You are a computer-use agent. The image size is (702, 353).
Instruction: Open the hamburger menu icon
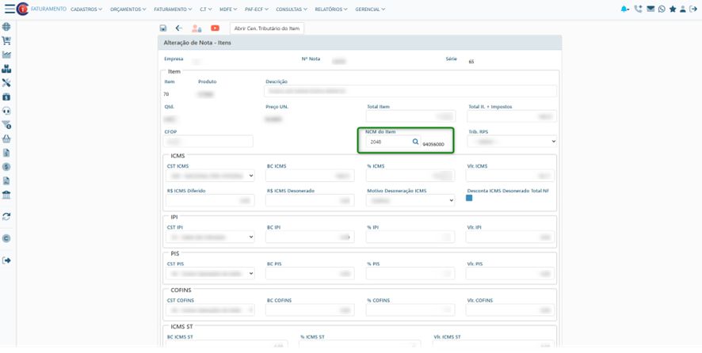[10, 9]
